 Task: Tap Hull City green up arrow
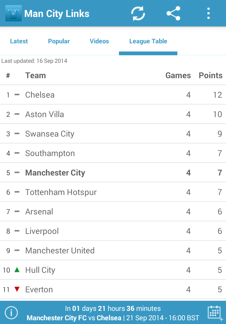coord(17,270)
